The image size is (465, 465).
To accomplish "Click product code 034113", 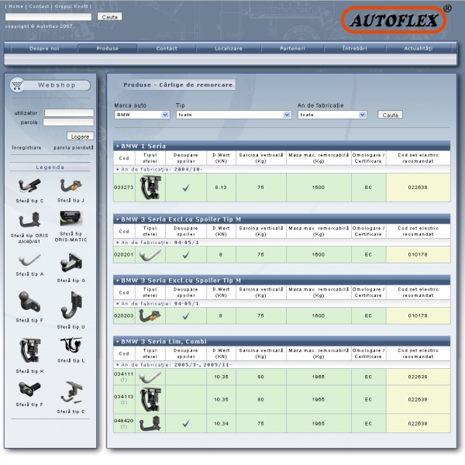I will coord(124,397).
